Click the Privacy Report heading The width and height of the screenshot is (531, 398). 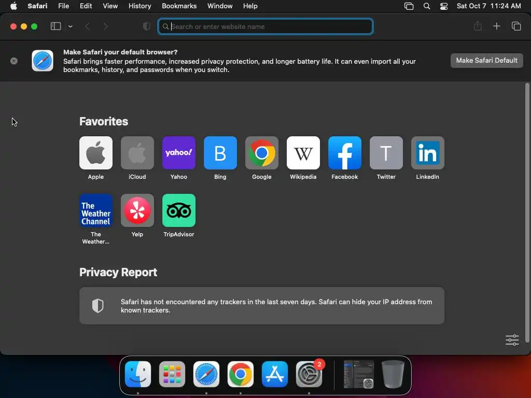(118, 273)
